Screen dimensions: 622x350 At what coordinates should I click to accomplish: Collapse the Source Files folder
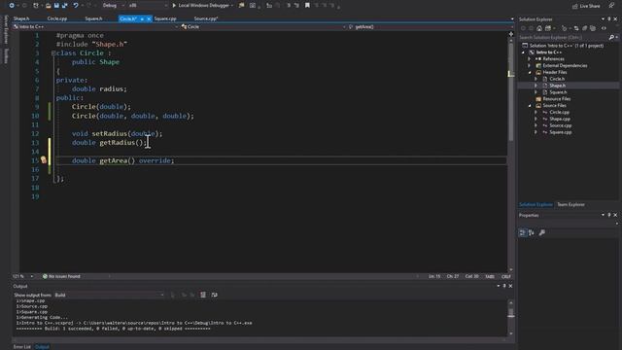click(530, 106)
